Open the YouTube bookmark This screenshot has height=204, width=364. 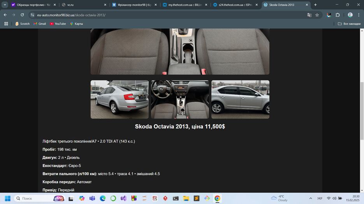(x=58, y=24)
